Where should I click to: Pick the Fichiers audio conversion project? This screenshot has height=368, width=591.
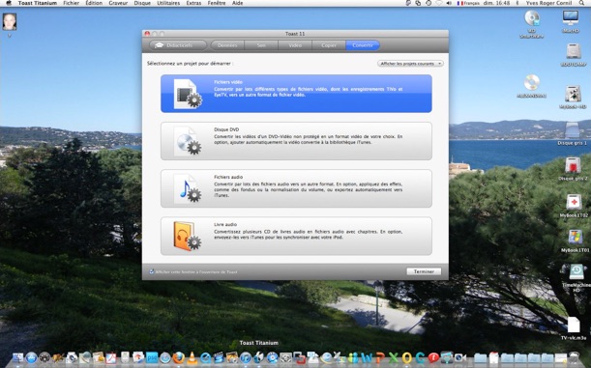pos(296,188)
